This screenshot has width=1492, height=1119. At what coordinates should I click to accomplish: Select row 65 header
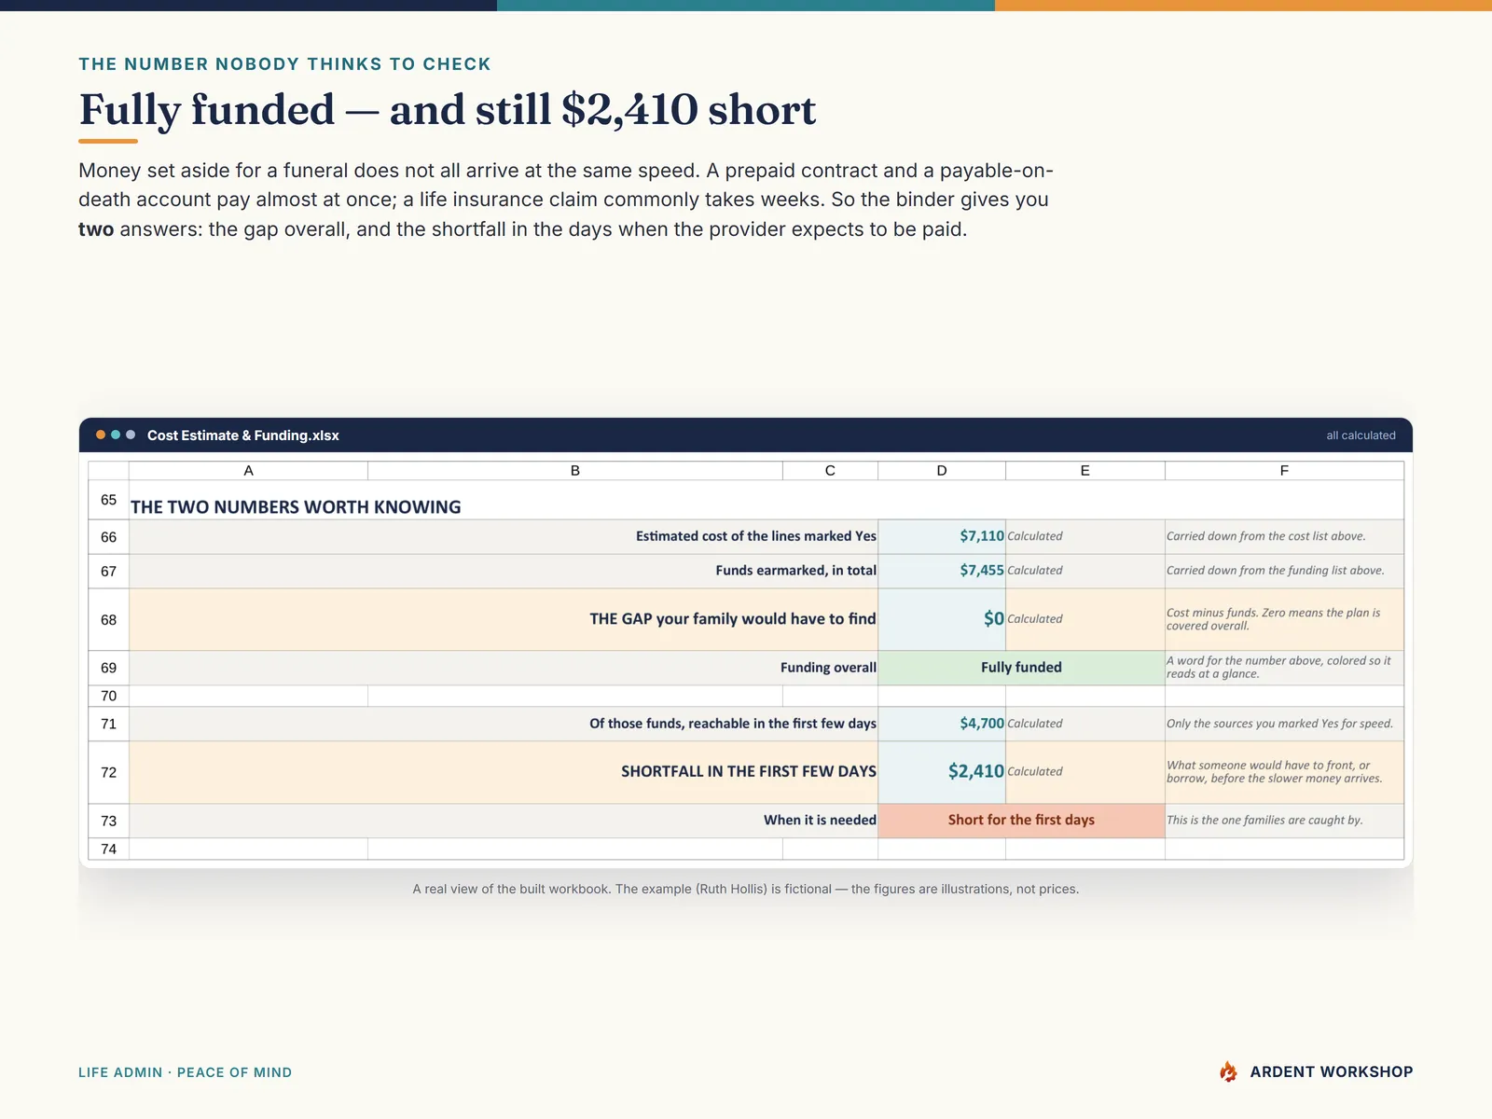pyautogui.click(x=108, y=500)
